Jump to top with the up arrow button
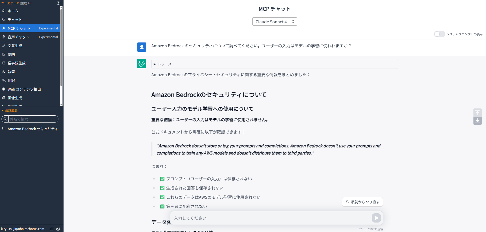Viewport: 486px width, 232px height. click(x=478, y=112)
